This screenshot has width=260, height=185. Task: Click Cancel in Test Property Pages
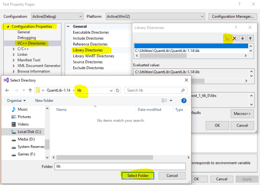point(222,179)
